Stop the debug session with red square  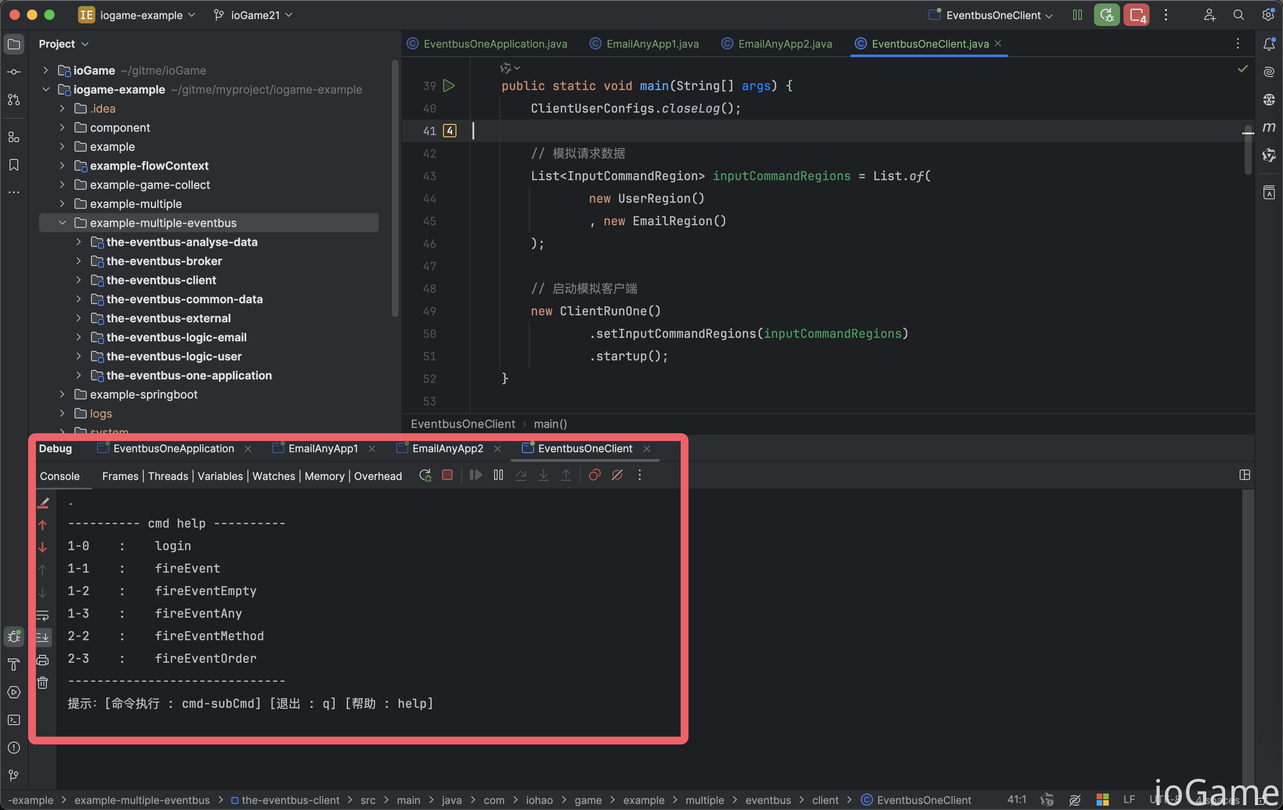click(x=447, y=475)
